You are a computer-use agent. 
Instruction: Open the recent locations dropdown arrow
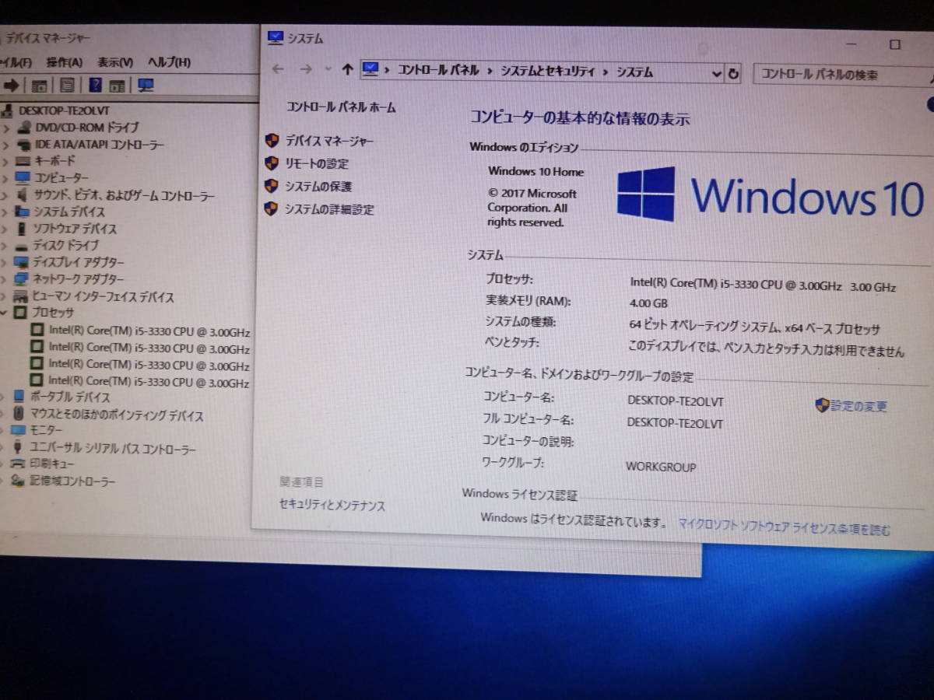pos(328,69)
